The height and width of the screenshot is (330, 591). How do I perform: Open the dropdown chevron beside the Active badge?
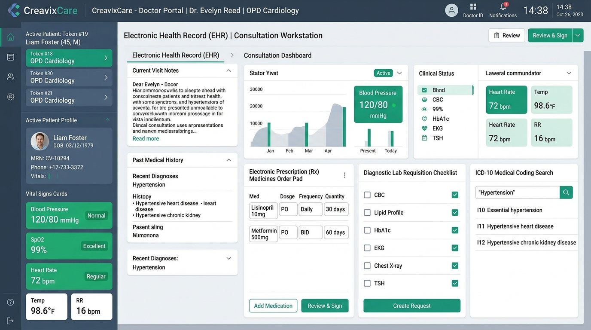399,73
